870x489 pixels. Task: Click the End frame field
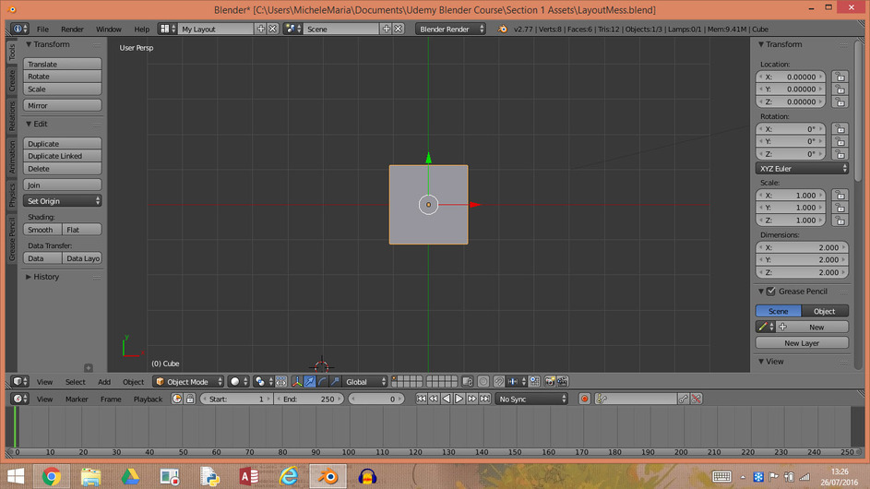[x=309, y=400]
